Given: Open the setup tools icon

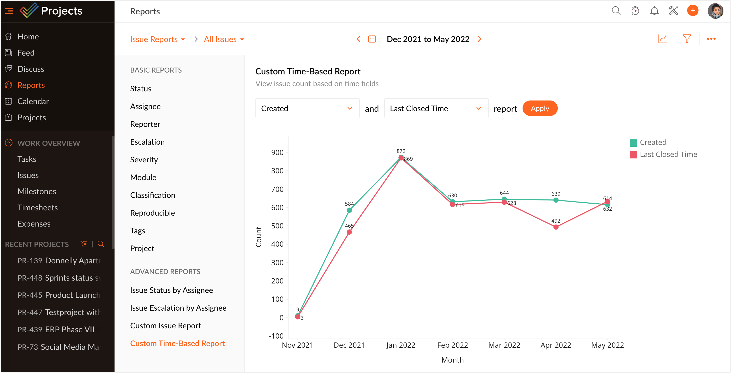Looking at the screenshot, I should click(x=673, y=11).
